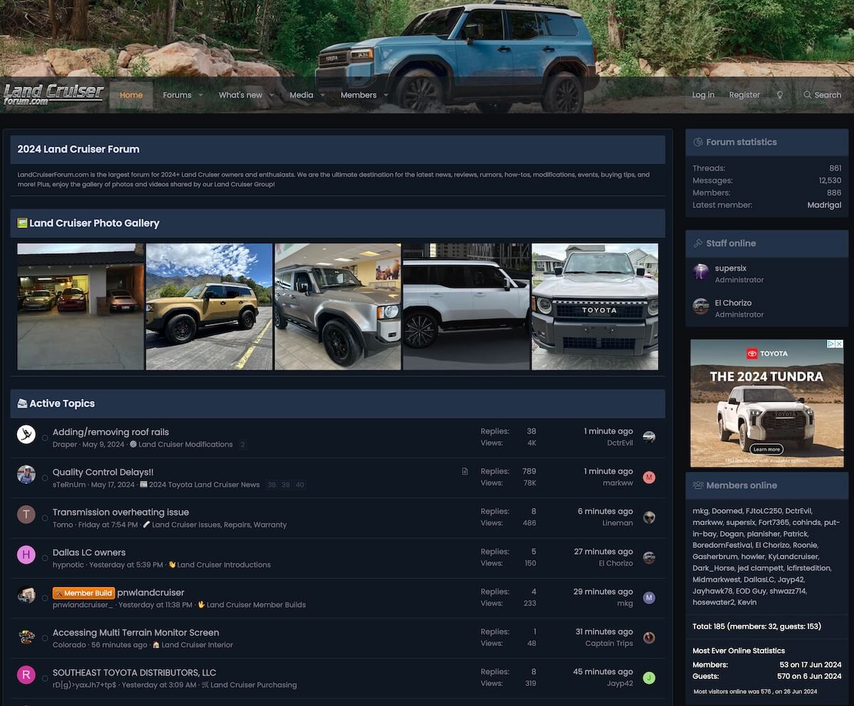Expand the What's new menu arrow
The width and height of the screenshot is (854, 706).
[x=272, y=95]
